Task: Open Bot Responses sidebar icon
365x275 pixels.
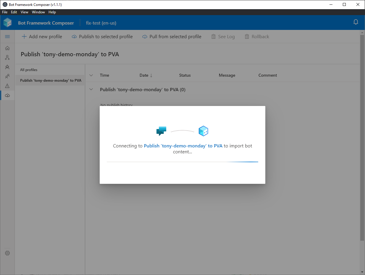Action: point(7,67)
